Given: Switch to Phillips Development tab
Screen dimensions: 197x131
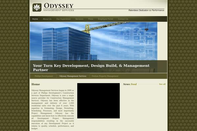Looking at the screenshot, I should click(x=44, y=76).
